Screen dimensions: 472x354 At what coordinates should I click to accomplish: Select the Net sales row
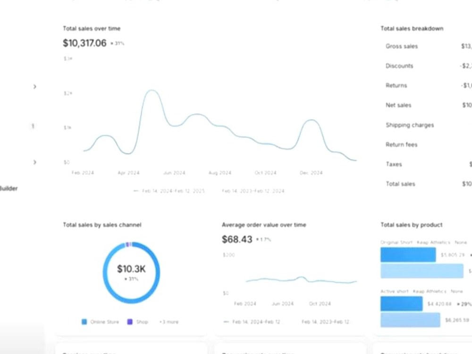pos(429,105)
